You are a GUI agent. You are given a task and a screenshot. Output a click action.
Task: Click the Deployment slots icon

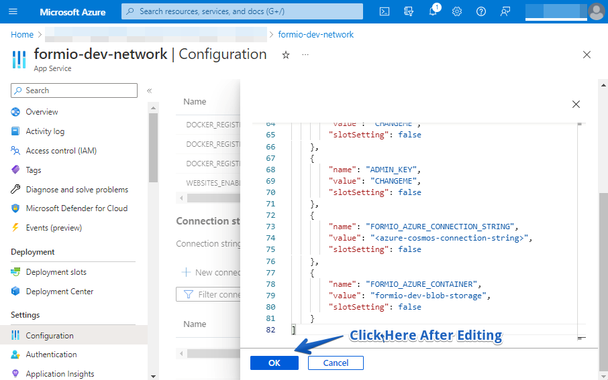click(15, 272)
